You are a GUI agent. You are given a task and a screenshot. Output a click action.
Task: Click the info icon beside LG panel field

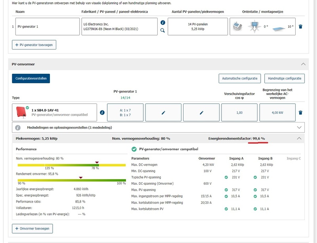[162, 23]
